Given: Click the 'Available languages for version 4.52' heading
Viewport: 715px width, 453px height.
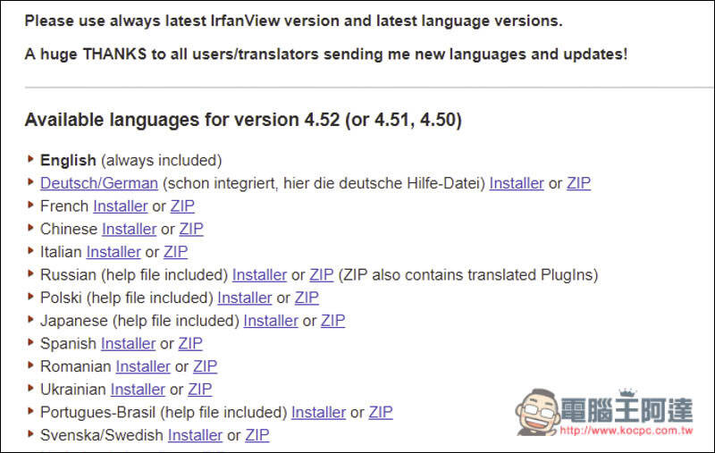Looking at the screenshot, I should (243, 120).
